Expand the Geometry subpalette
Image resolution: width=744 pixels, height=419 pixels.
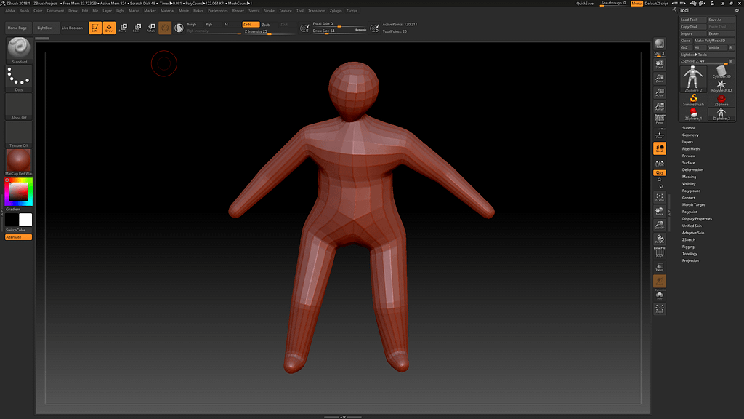(x=690, y=135)
